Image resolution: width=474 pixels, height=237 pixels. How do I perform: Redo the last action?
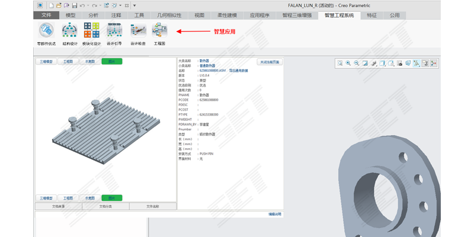click(94, 5)
